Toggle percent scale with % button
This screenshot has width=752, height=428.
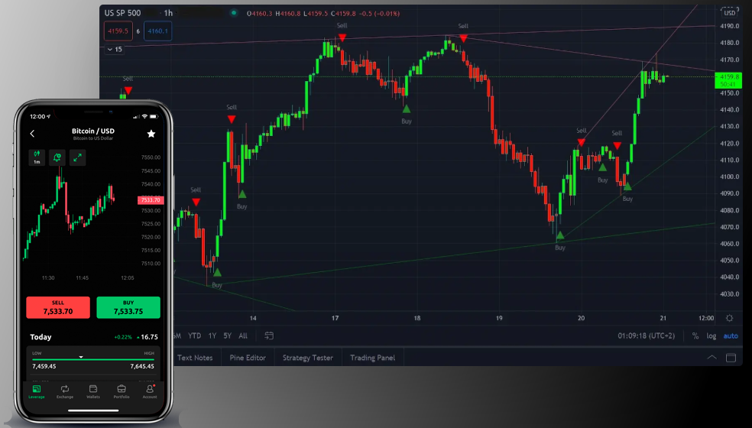click(695, 336)
